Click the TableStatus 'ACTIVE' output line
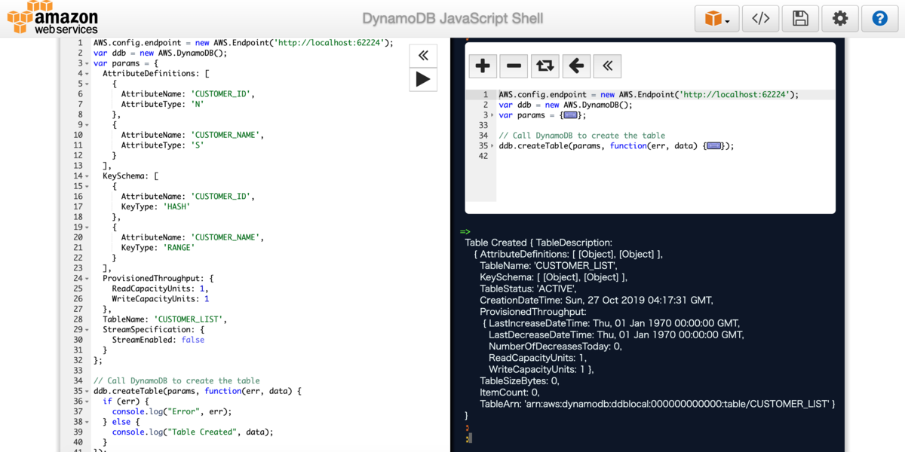The height and width of the screenshot is (452, 905). pos(528,289)
